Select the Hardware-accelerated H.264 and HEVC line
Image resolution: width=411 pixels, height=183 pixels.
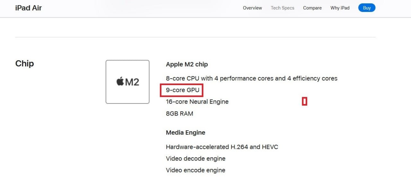pos(222,147)
